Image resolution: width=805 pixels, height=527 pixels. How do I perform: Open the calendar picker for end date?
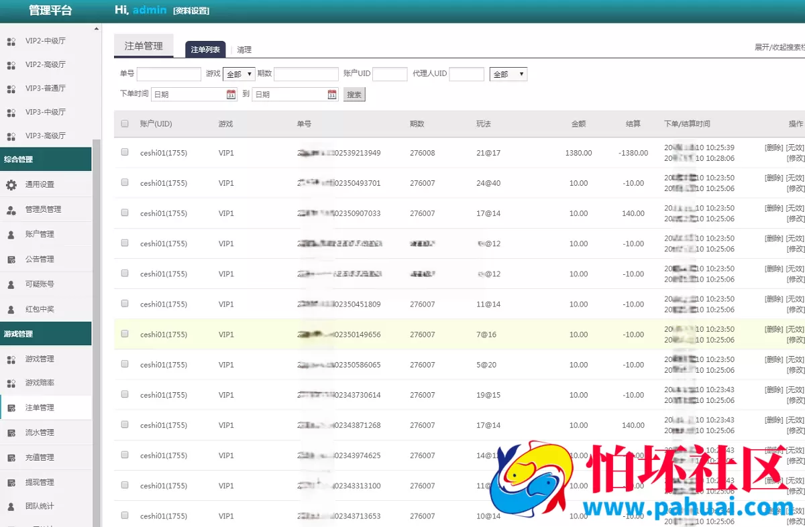click(x=332, y=95)
